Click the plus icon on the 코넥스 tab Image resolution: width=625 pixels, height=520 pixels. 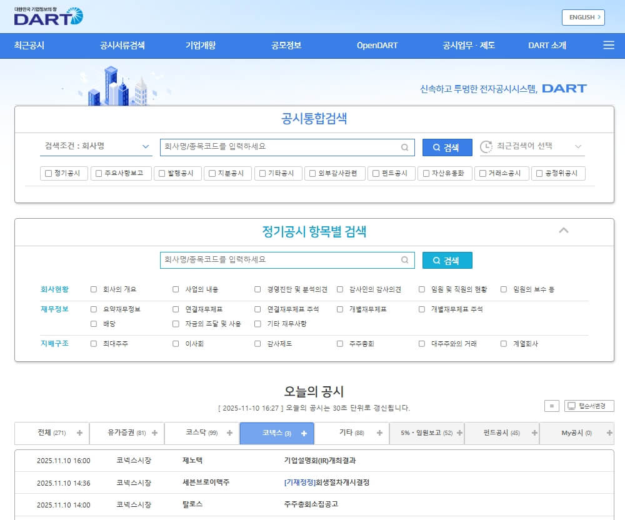[x=304, y=432]
